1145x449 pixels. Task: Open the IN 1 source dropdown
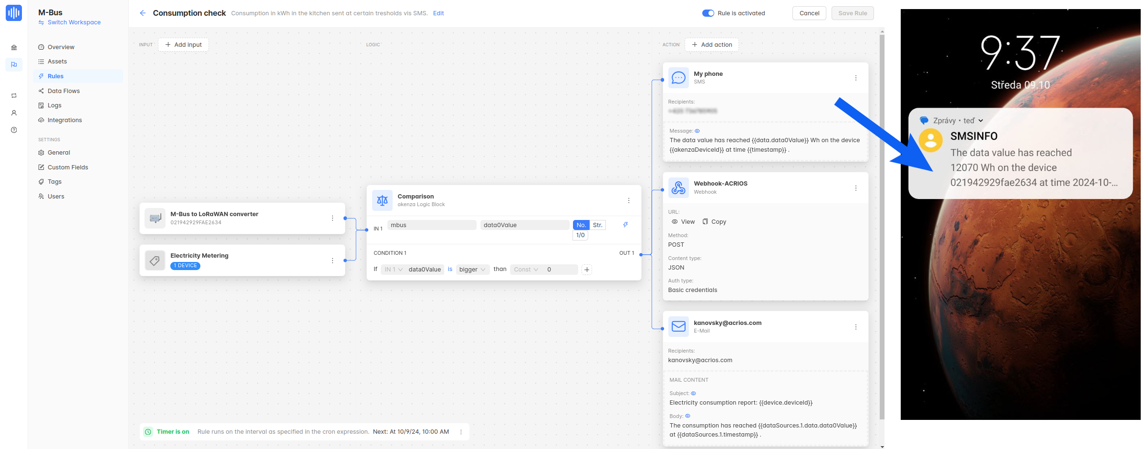[x=393, y=270]
